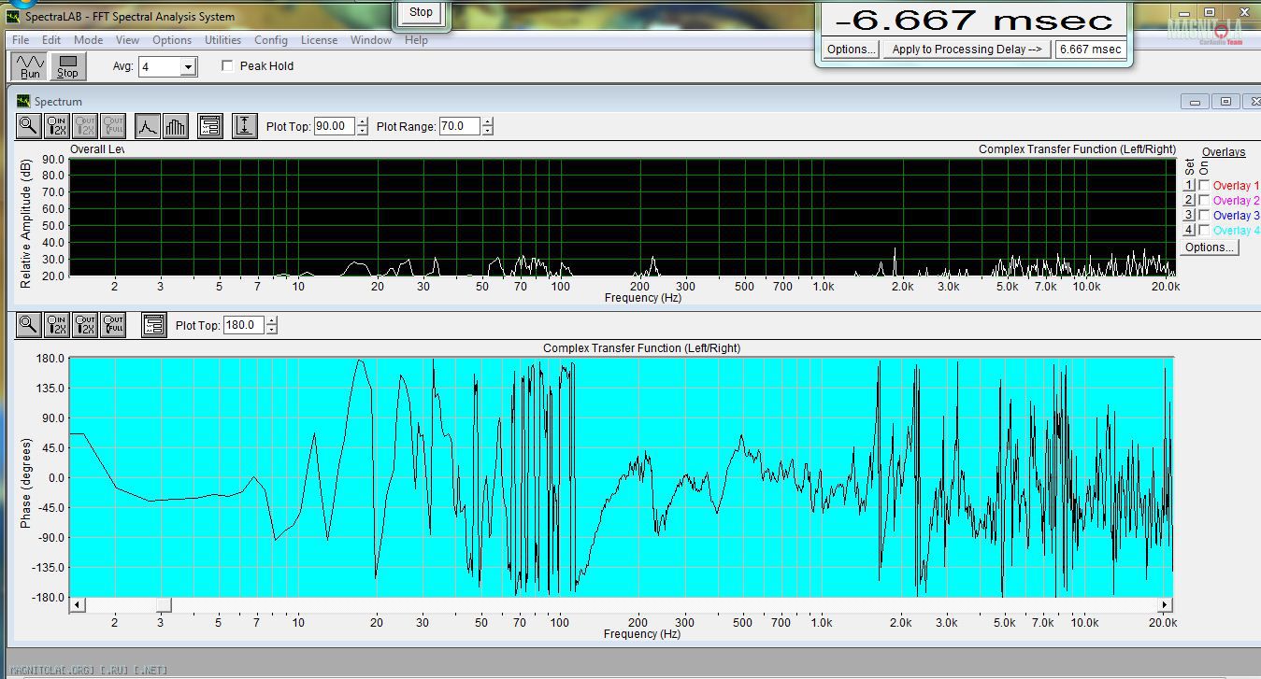Decrease Plot Range using the down arrow
The height and width of the screenshot is (679, 1261).
tap(487, 131)
